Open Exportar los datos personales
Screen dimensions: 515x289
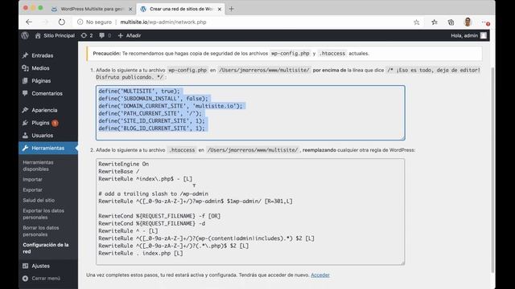[43, 214]
